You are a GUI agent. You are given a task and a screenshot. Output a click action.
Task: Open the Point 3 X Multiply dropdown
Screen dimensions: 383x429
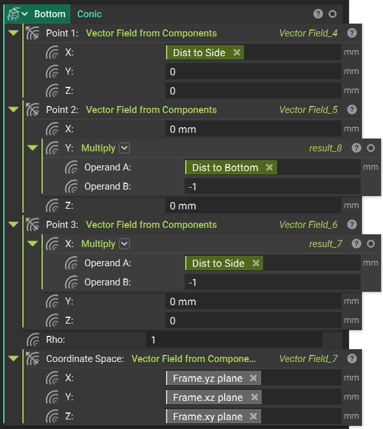124,244
